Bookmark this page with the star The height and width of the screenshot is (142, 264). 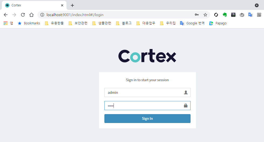click(205, 15)
